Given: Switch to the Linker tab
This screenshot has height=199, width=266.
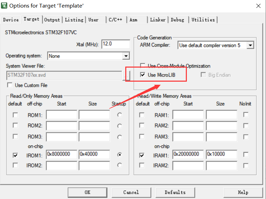Looking at the screenshot, I should pos(158,20).
